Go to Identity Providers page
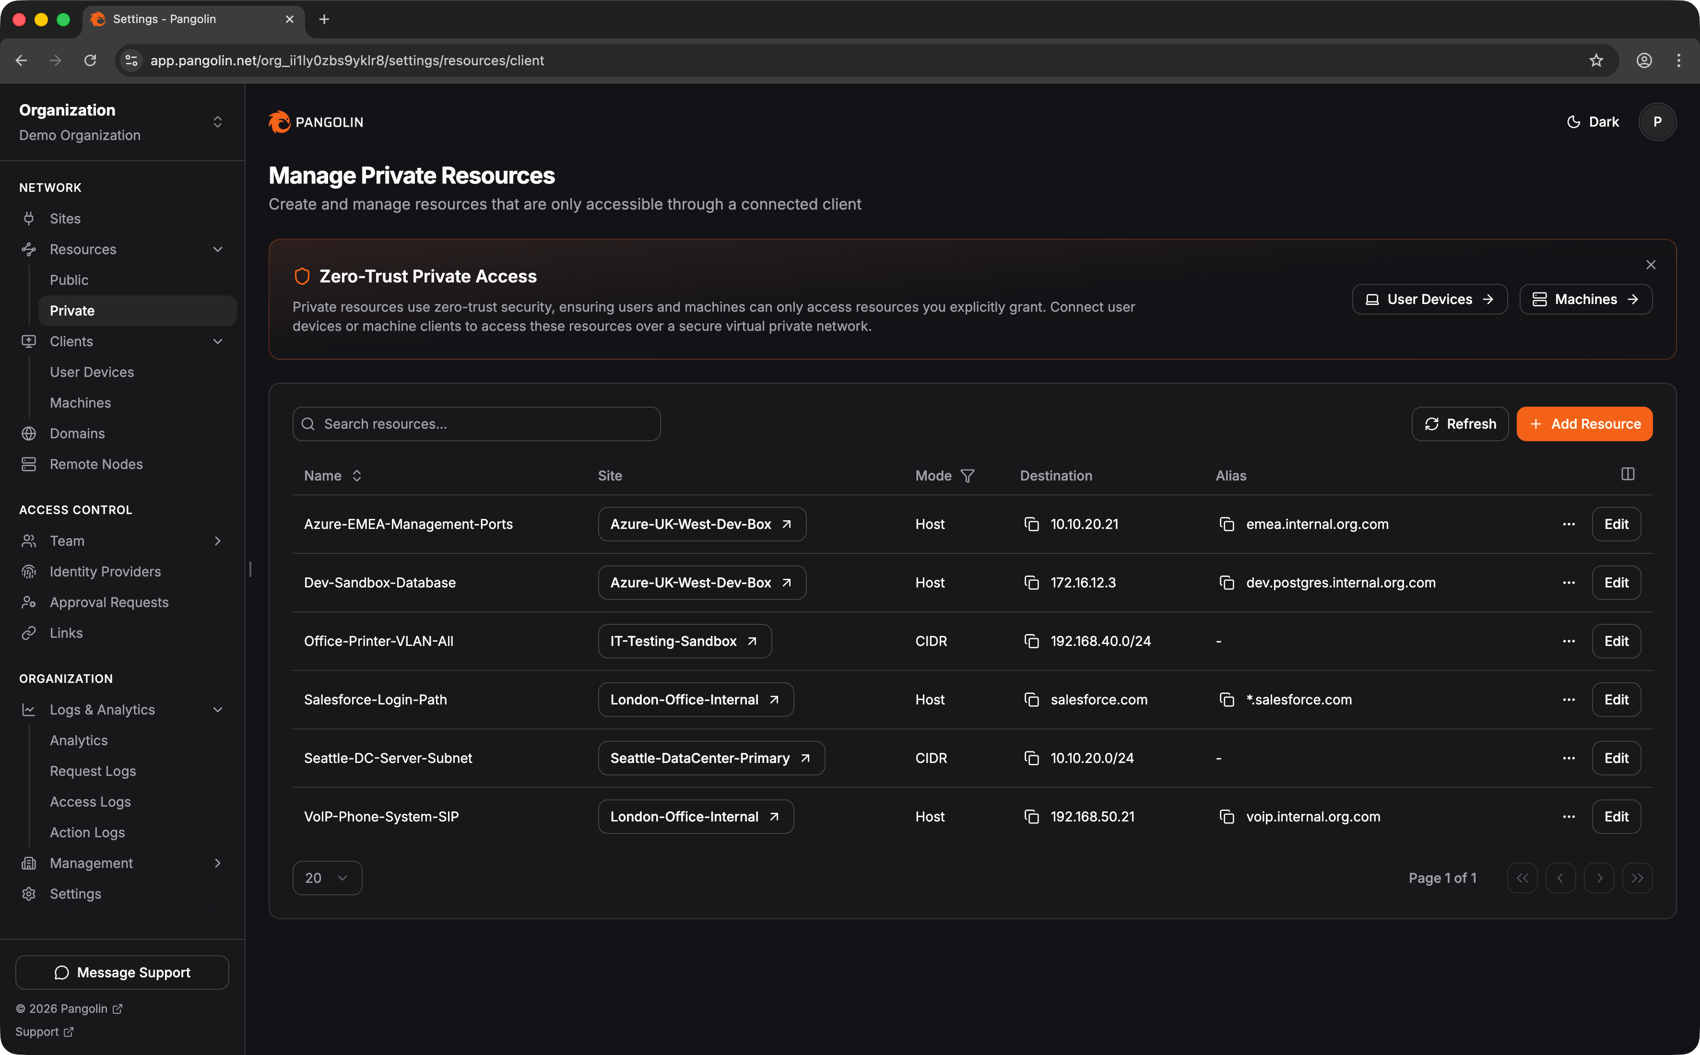 [x=106, y=572]
